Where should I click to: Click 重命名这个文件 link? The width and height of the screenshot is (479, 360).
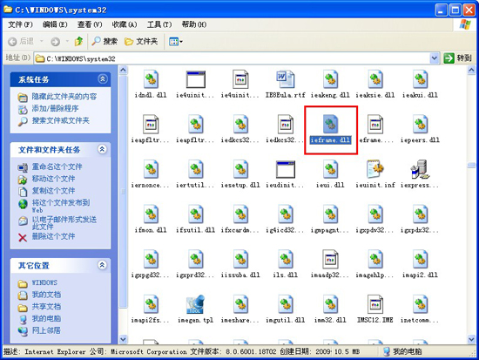(57, 166)
